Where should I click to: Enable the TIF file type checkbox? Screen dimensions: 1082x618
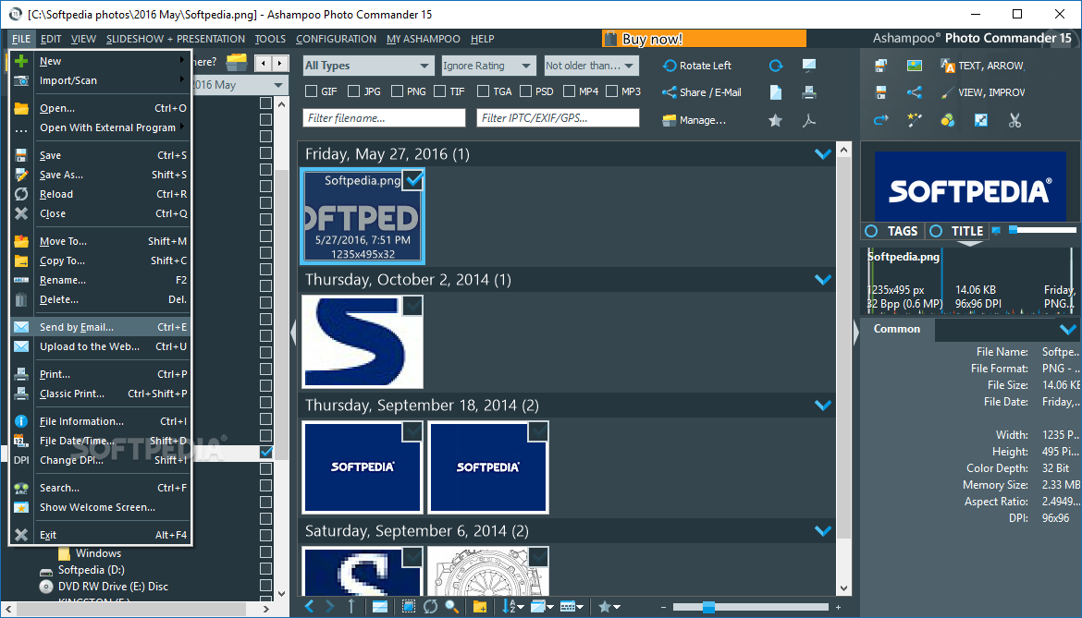pos(439,91)
